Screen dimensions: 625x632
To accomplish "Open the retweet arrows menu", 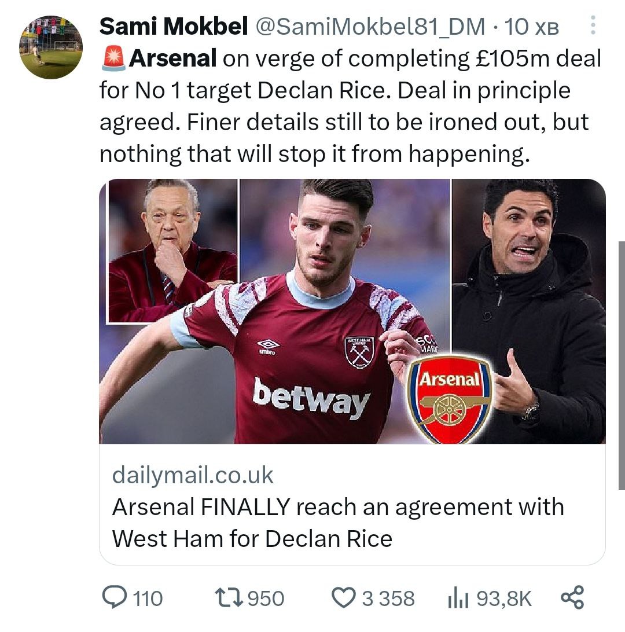I will pyautogui.click(x=228, y=598).
